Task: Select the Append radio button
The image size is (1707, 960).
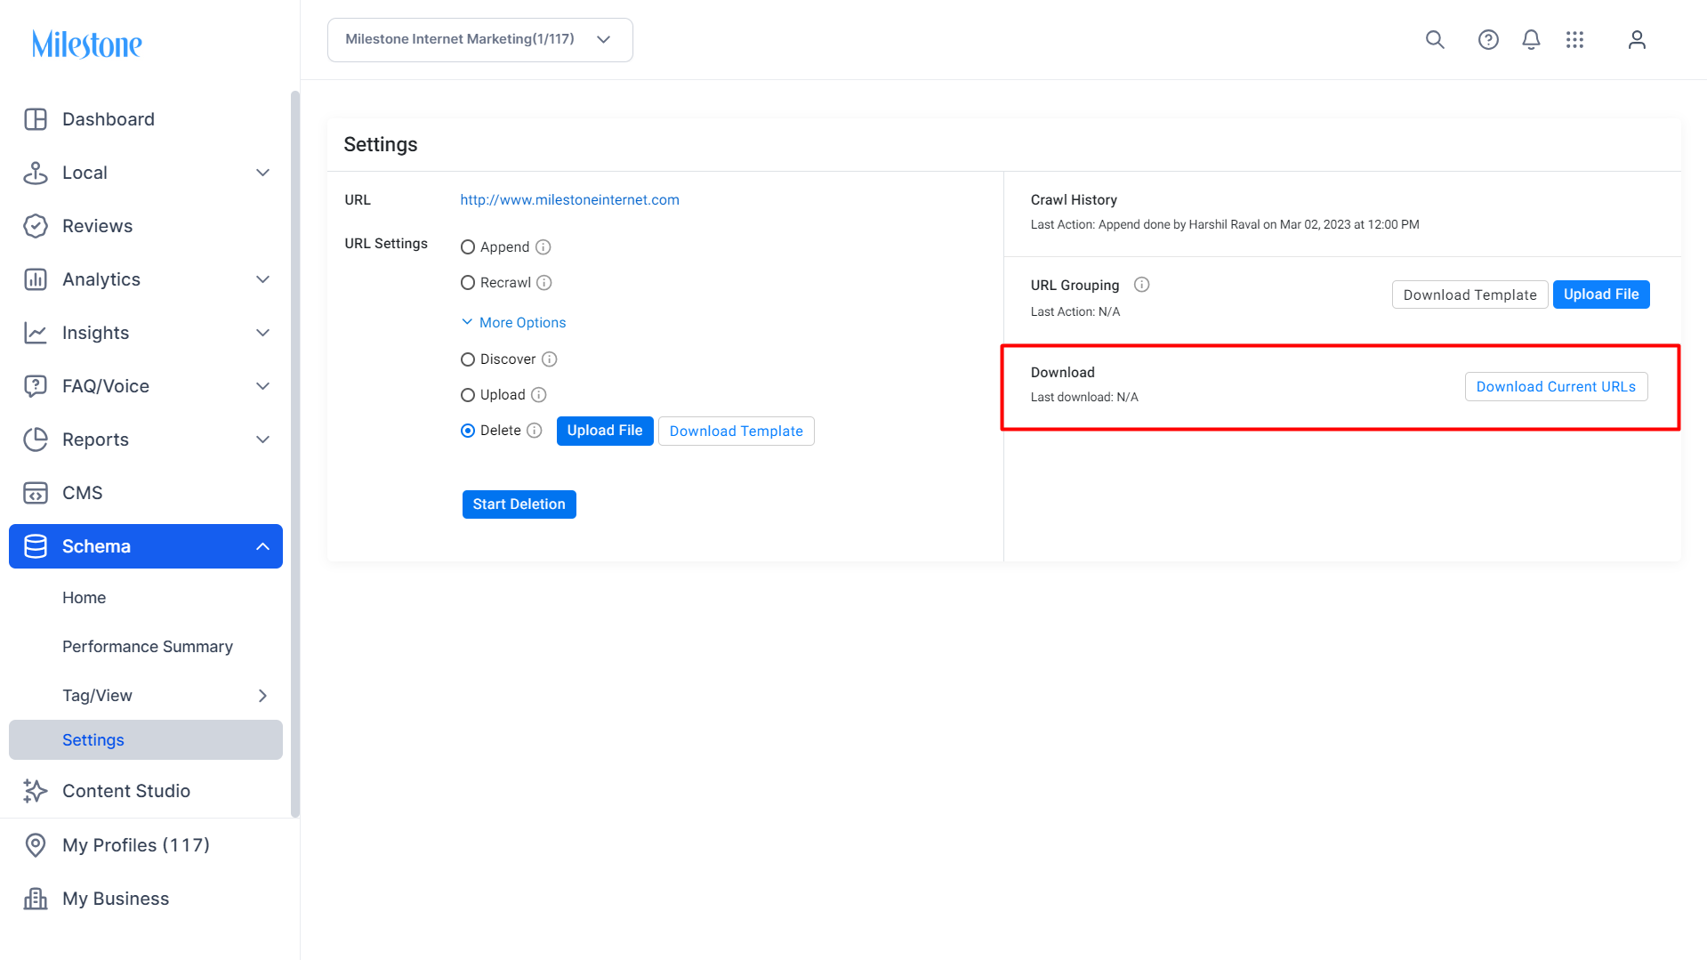Action: tap(468, 247)
